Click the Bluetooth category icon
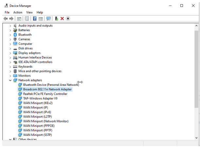The height and width of the screenshot is (148, 200). coord(15,35)
